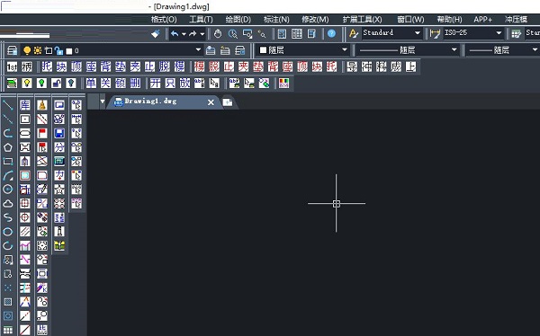Image resolution: width=540 pixels, height=336 pixels.
Task: Open the hatch pattern tool
Action: [7, 302]
